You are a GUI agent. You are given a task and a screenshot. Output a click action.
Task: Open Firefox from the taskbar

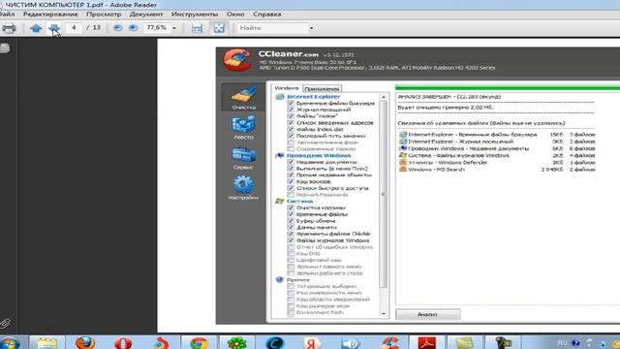(x=85, y=342)
